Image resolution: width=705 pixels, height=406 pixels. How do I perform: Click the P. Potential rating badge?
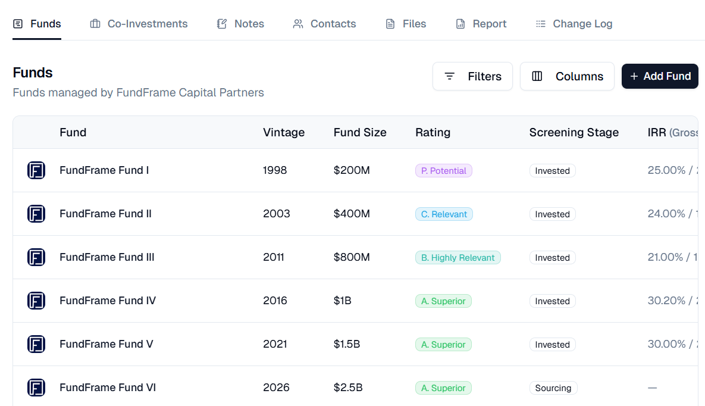pos(443,171)
